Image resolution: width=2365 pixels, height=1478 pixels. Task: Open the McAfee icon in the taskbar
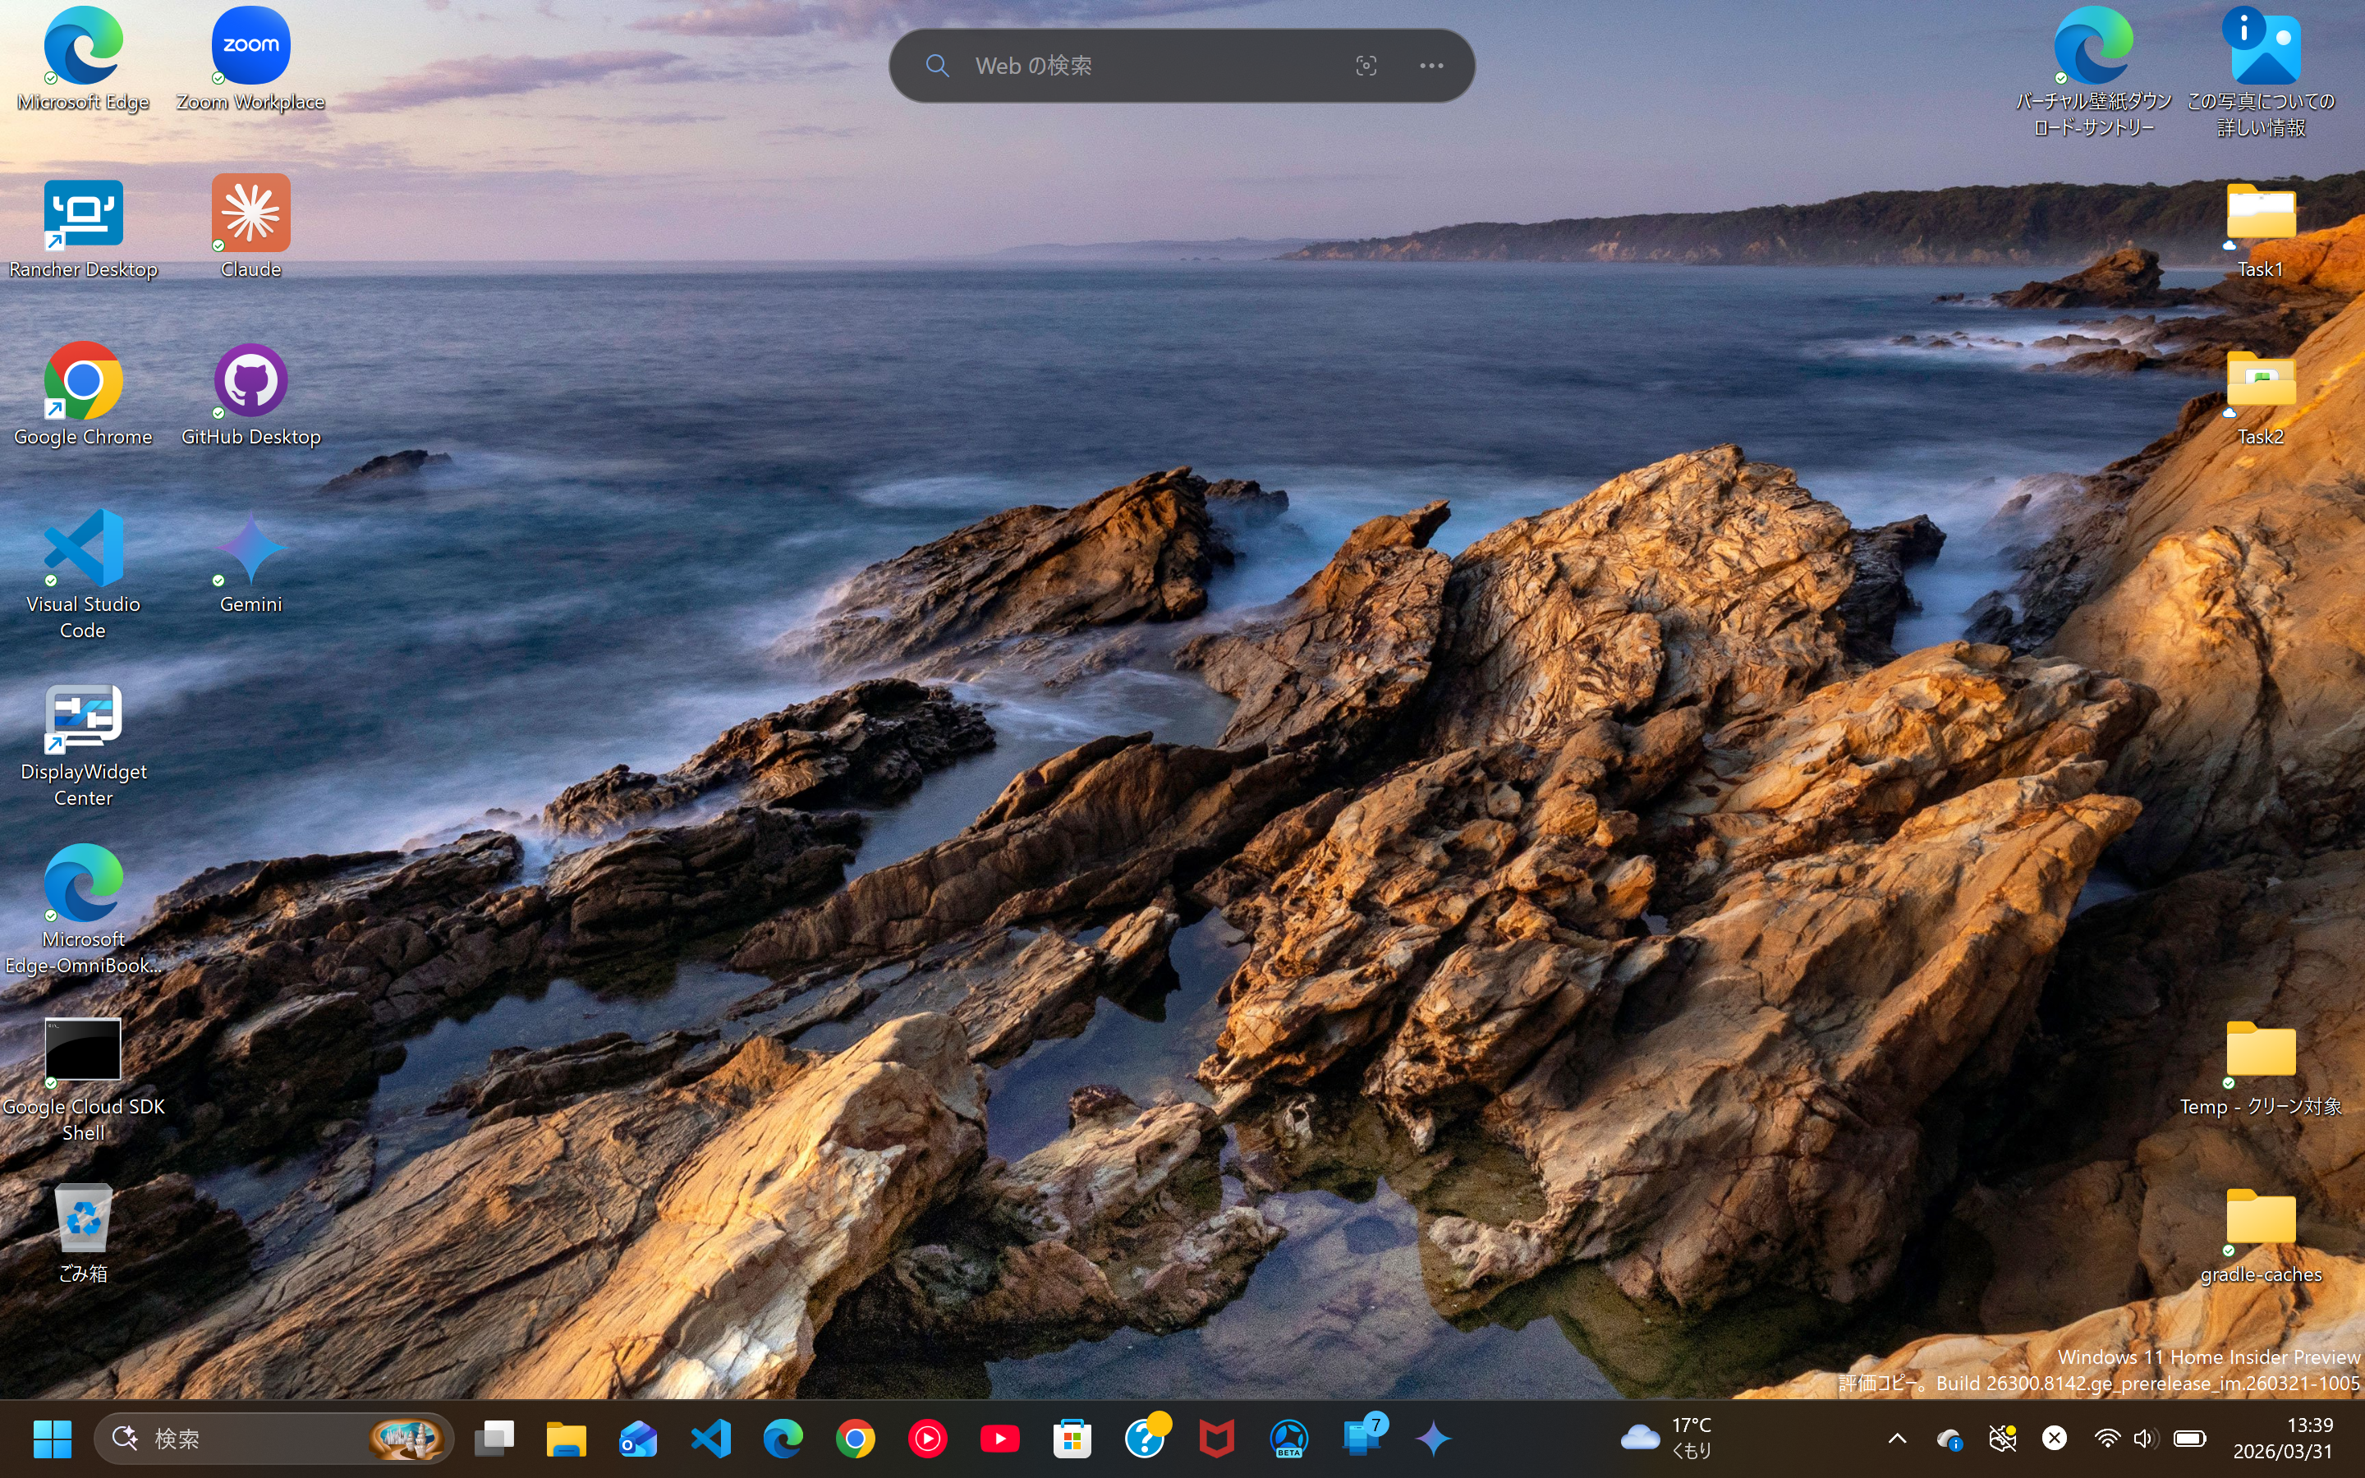pos(1215,1438)
